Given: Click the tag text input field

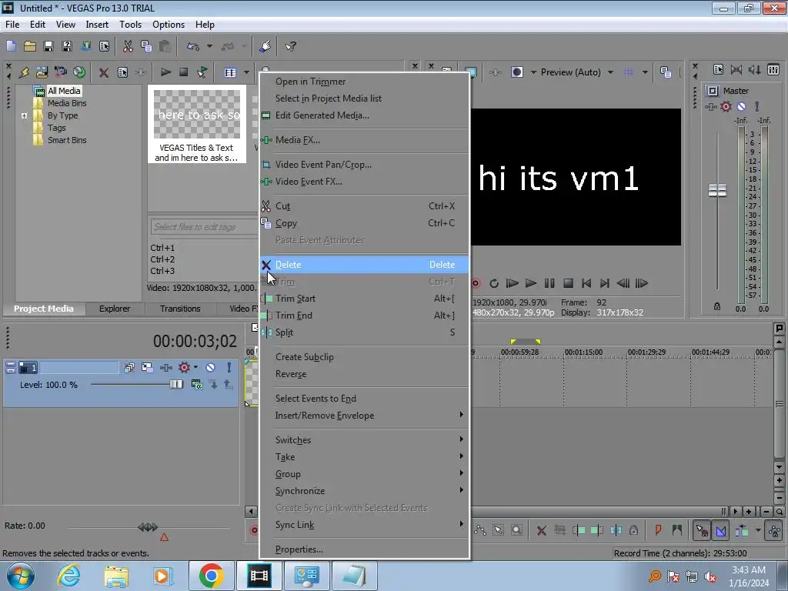Looking at the screenshot, I should pos(203,227).
